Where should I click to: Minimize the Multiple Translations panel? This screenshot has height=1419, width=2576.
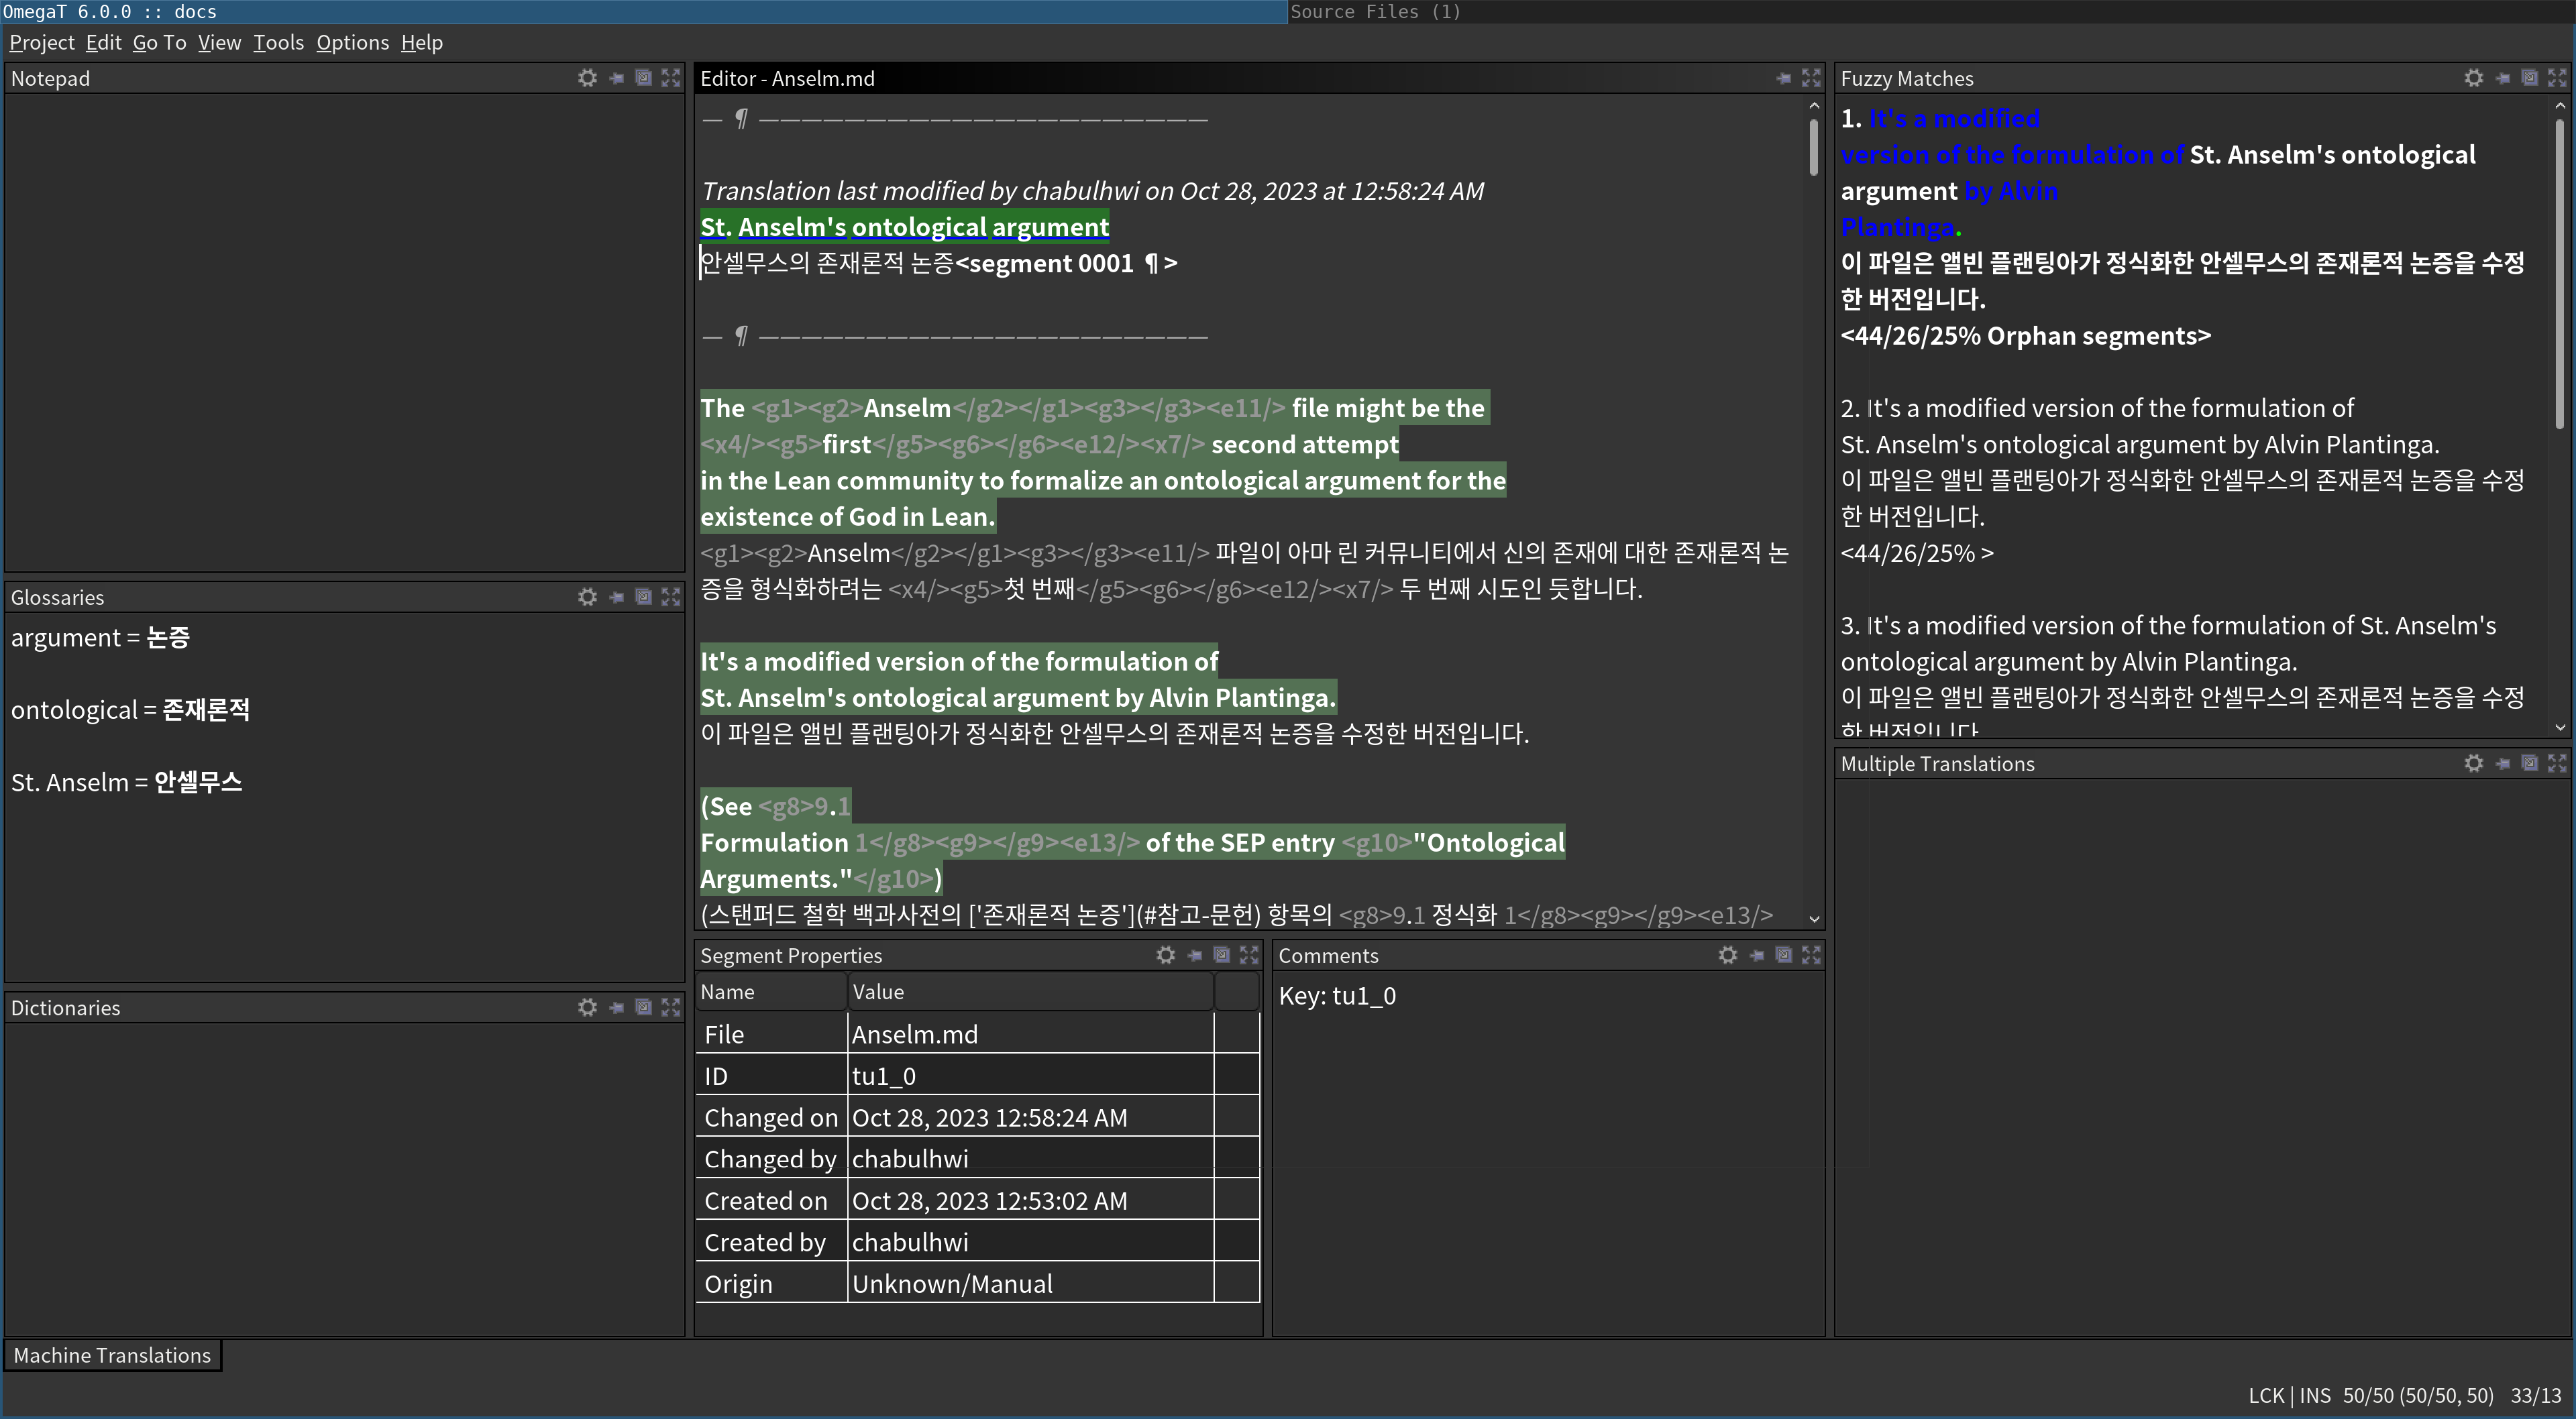(2502, 763)
